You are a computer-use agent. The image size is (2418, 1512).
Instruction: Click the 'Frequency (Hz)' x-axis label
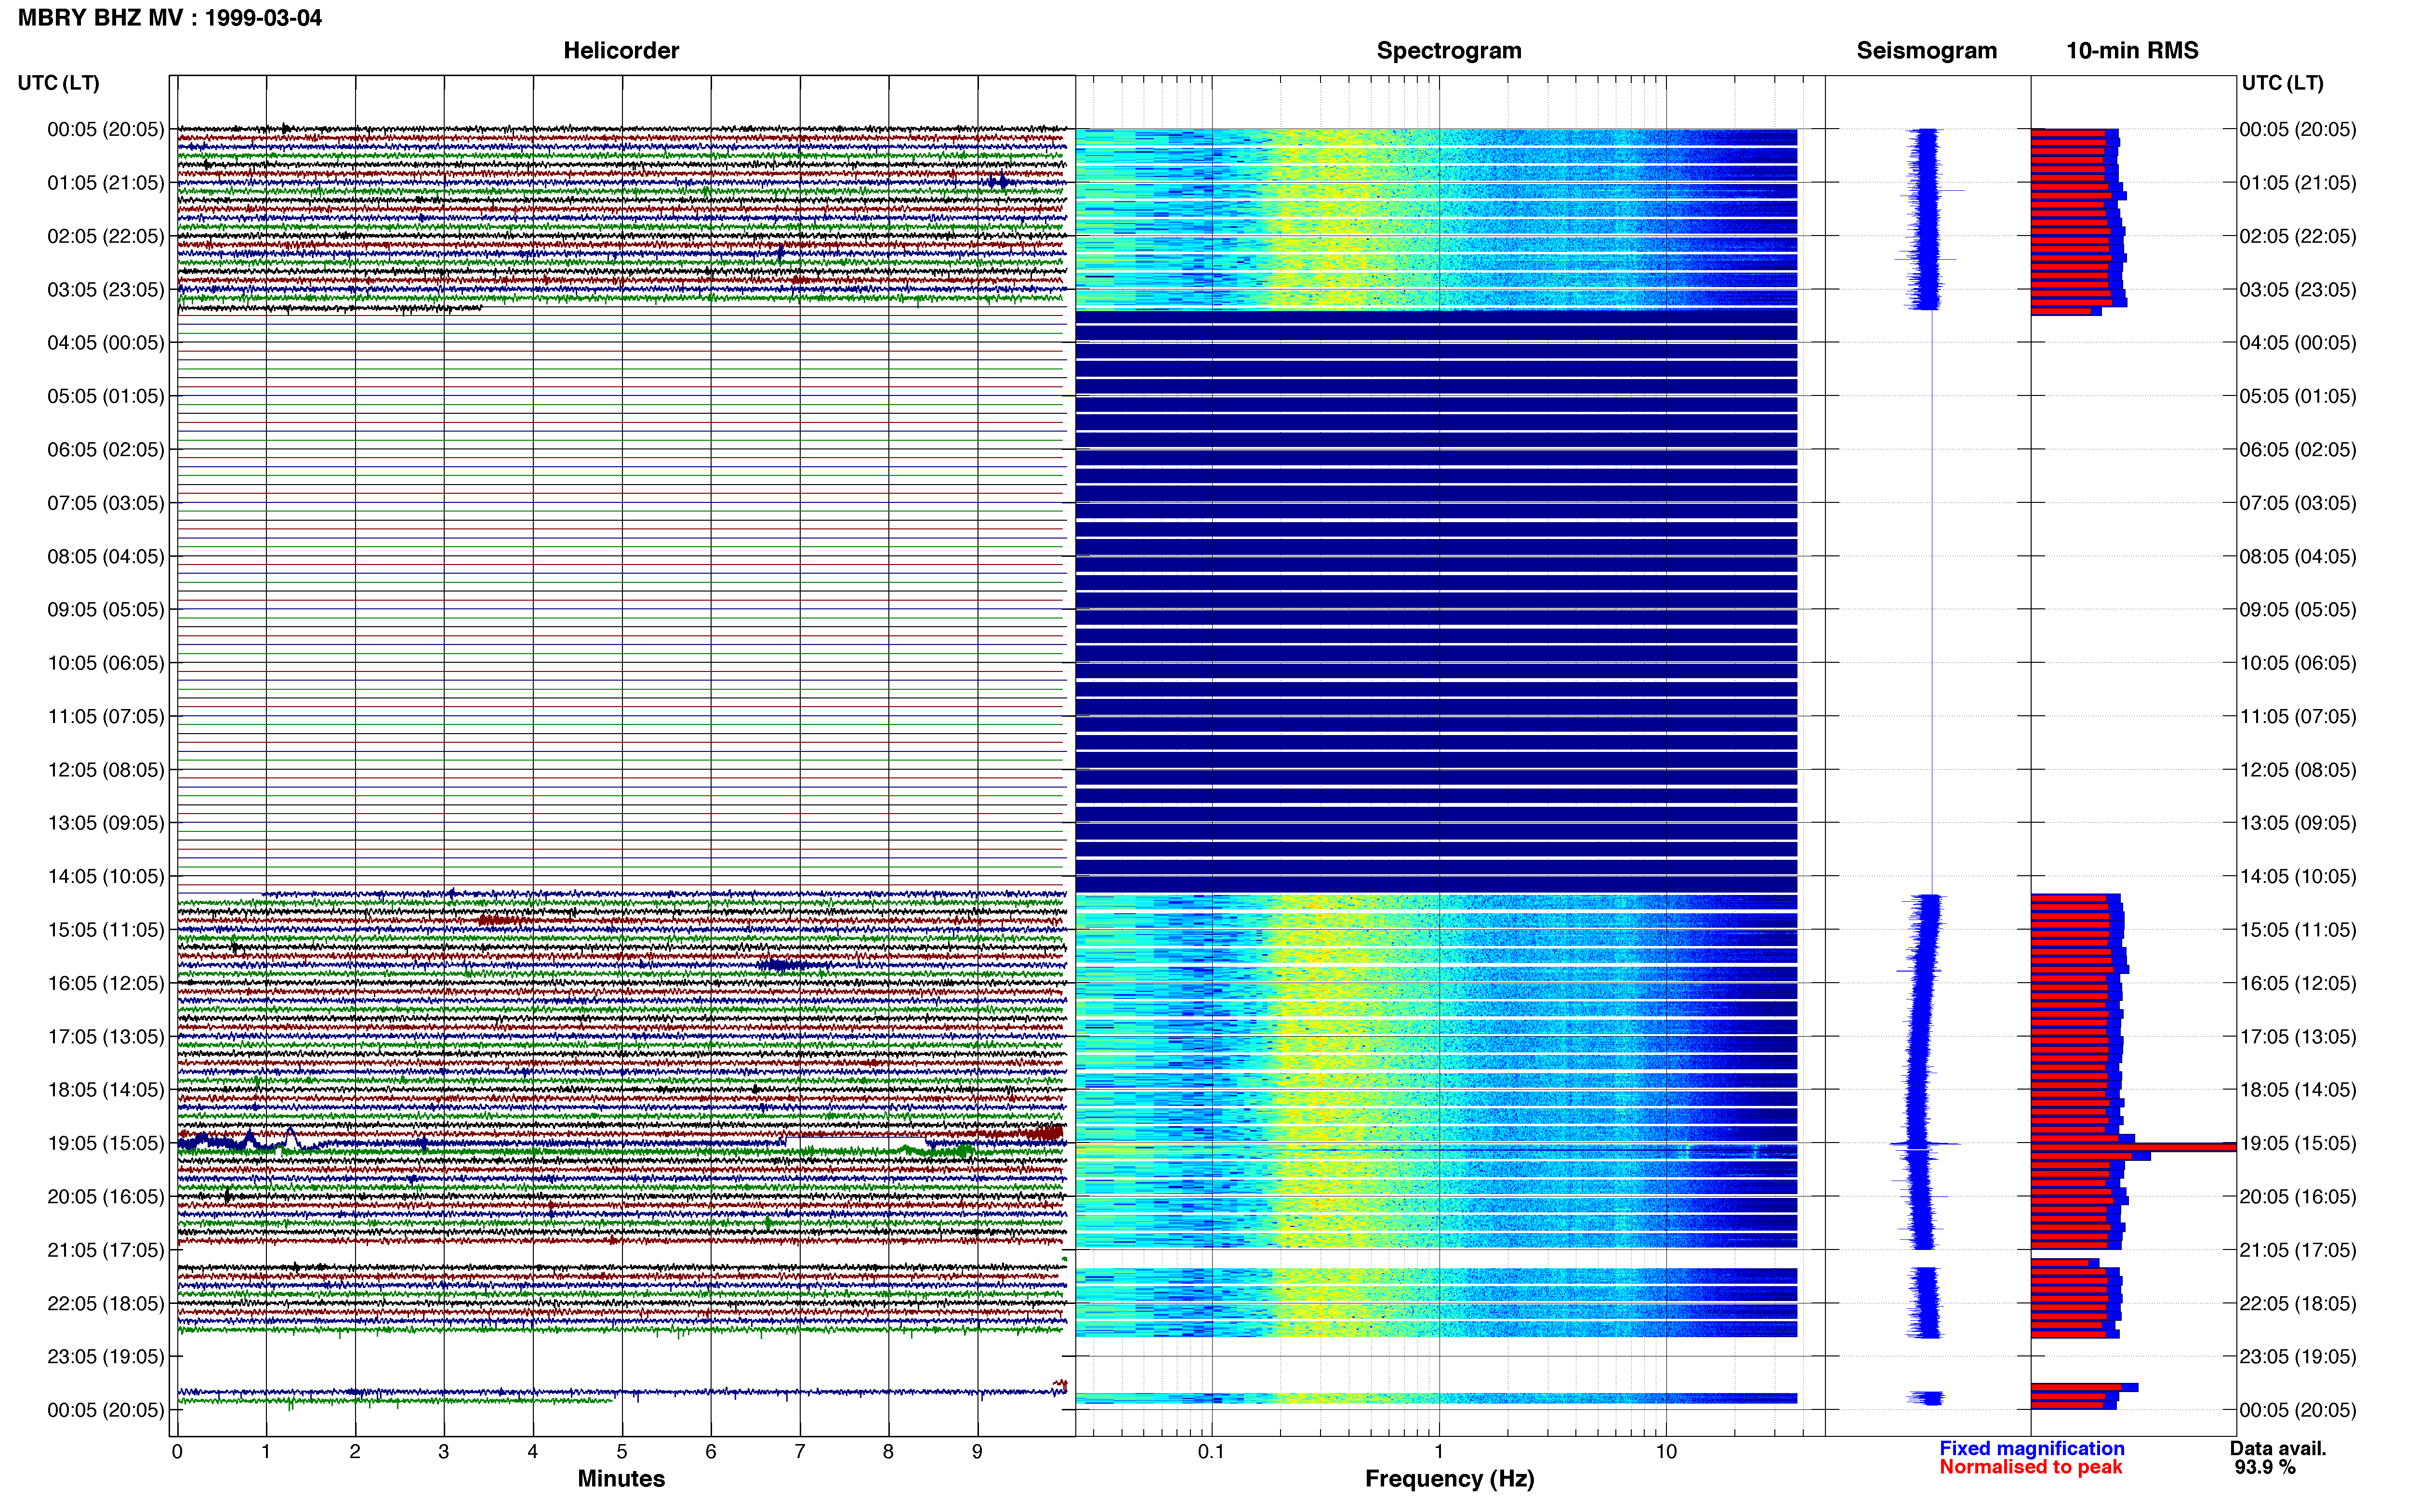coord(1450,1479)
